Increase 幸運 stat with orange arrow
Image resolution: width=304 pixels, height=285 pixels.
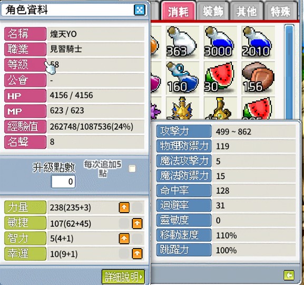pos(137,254)
